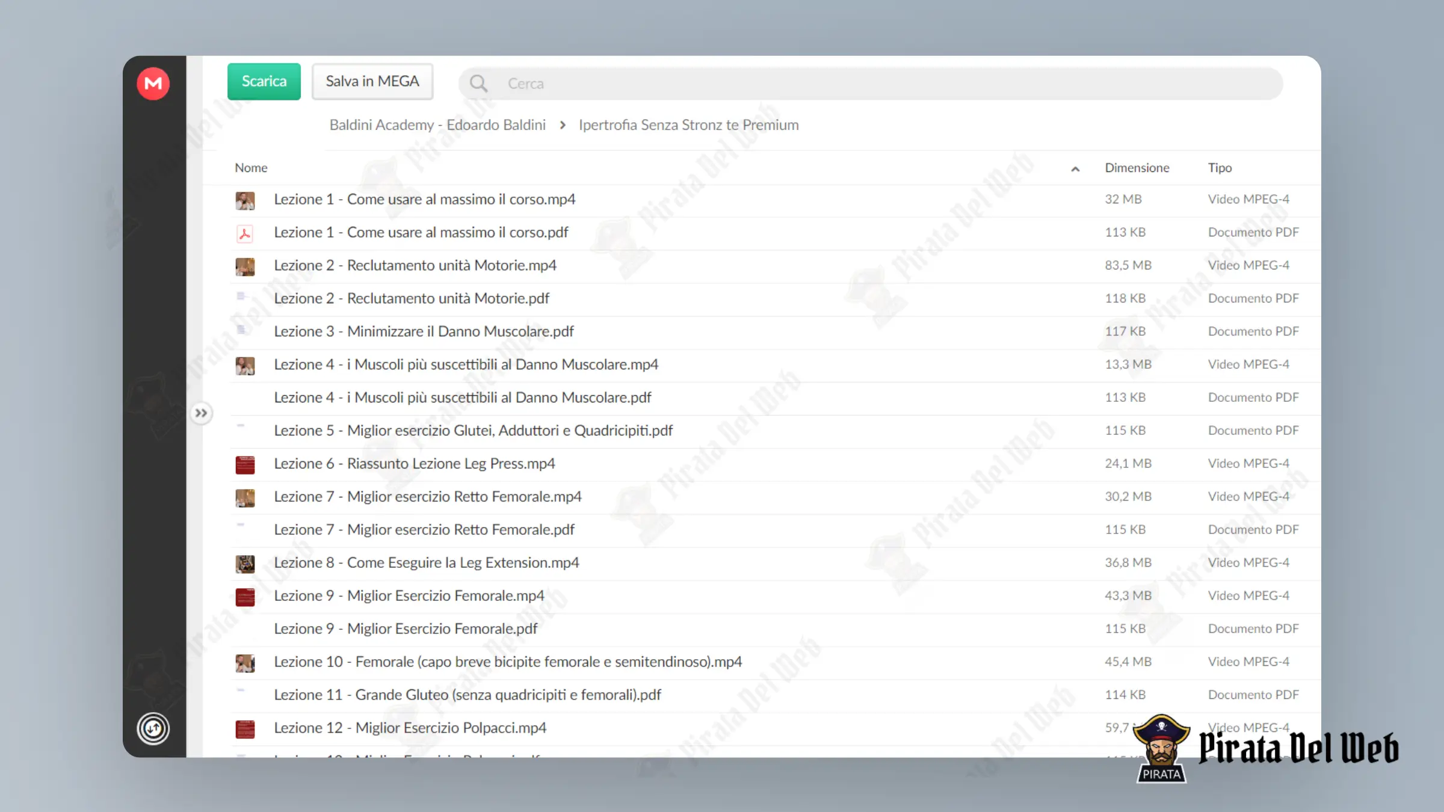
Task: Select Lezione 12 Miglior Esercizio Polpacci.mp4 name
Action: 410,728
